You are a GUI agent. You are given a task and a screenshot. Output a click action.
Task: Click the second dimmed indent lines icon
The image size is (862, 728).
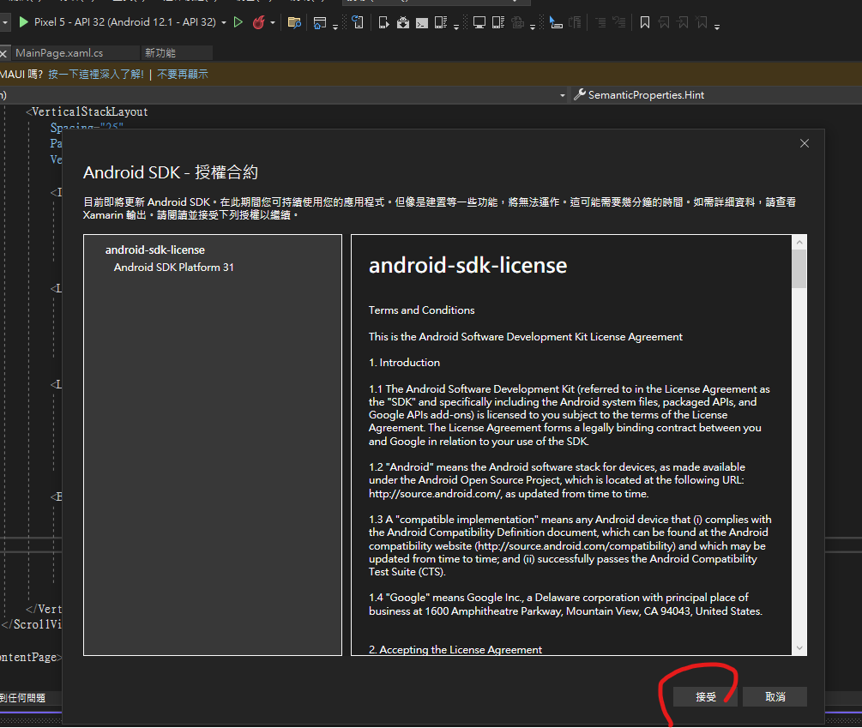pos(619,22)
